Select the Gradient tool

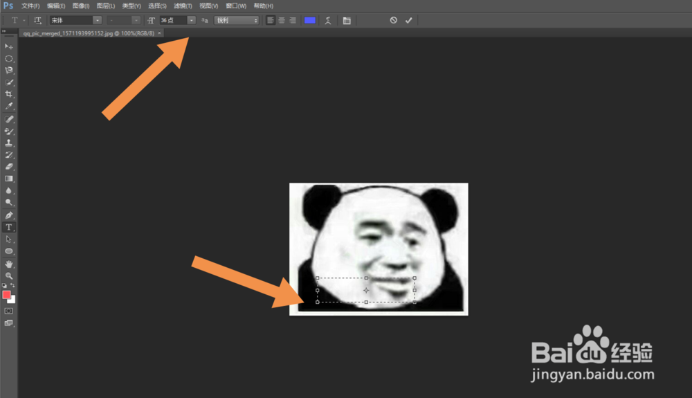[8, 179]
